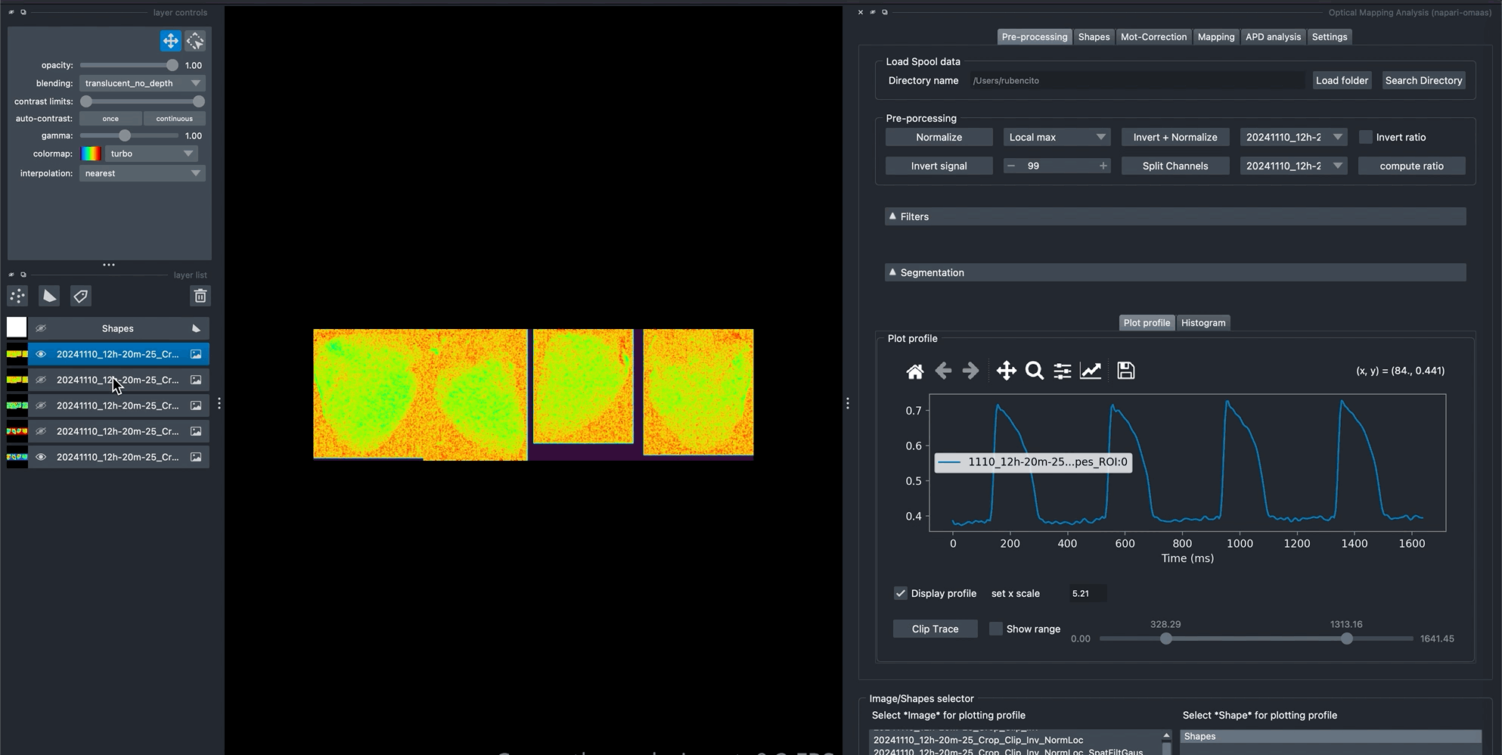Open the plot subplot configuration sliders

click(1063, 371)
